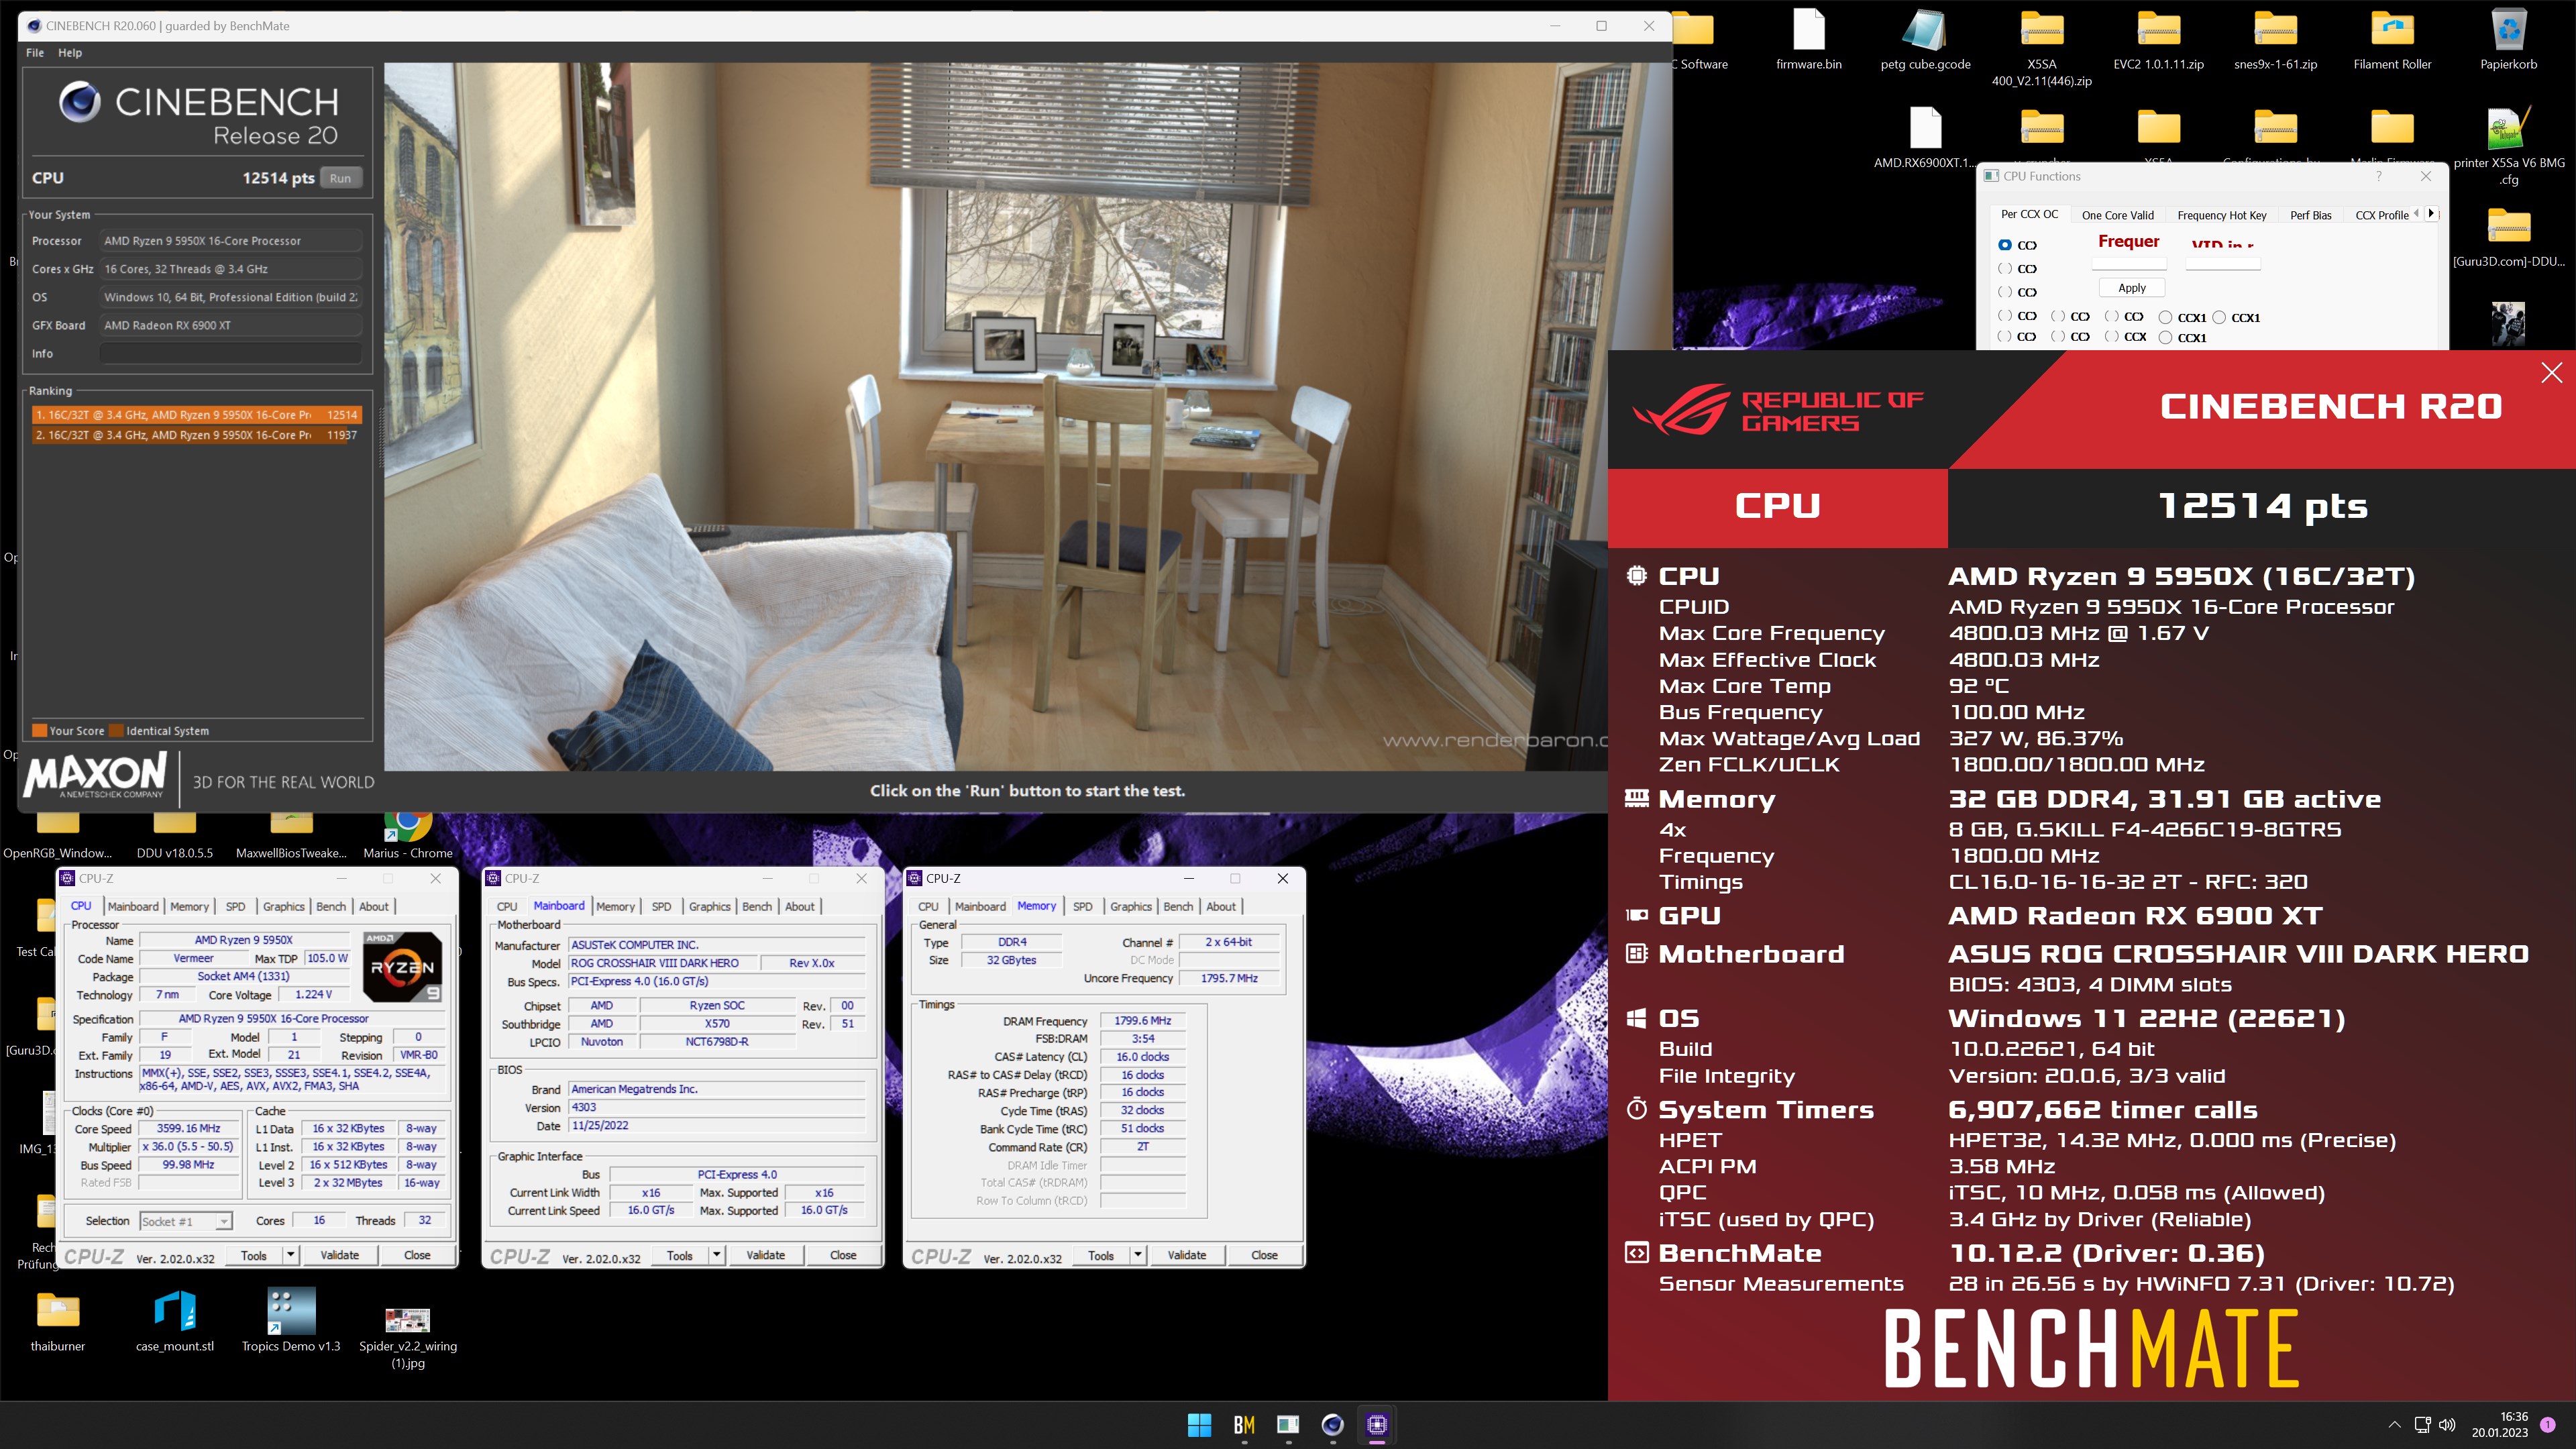Select the Spider_v2.2_wiring image icon
This screenshot has height=1449, width=2576.
pyautogui.click(x=408, y=1337)
